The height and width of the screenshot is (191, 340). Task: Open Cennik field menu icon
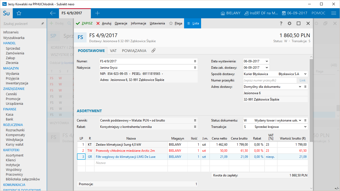pos(195,120)
